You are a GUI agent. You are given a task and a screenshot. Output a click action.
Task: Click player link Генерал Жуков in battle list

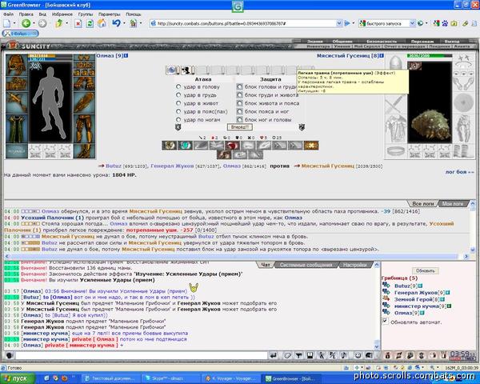pos(172,166)
